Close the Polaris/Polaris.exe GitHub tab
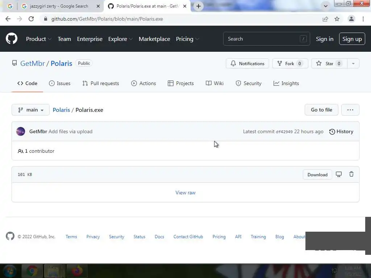371x278 pixels. [185, 6]
